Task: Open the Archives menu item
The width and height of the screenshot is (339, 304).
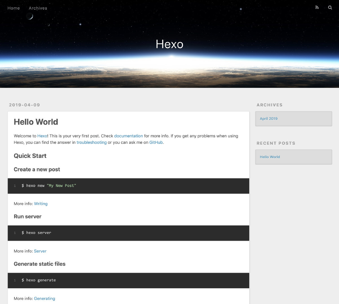Action: coord(38,8)
